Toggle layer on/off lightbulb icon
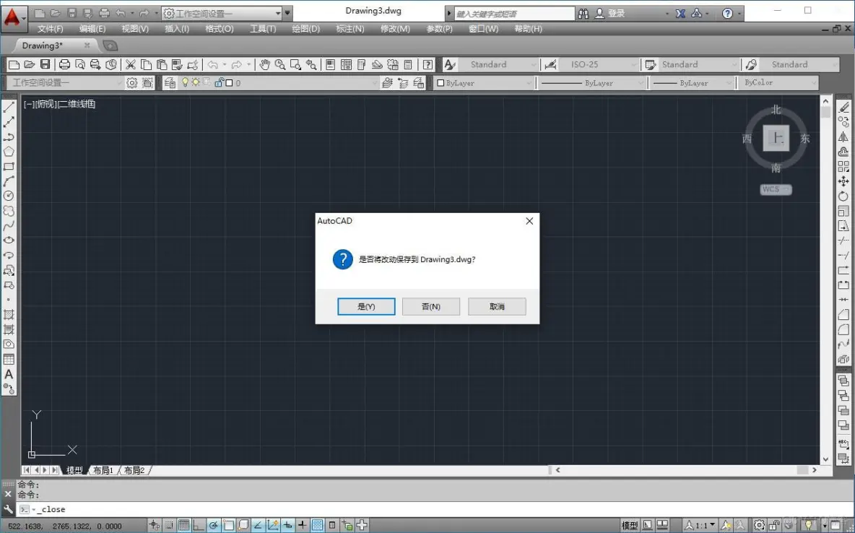This screenshot has width=855, height=533. pyautogui.click(x=186, y=83)
